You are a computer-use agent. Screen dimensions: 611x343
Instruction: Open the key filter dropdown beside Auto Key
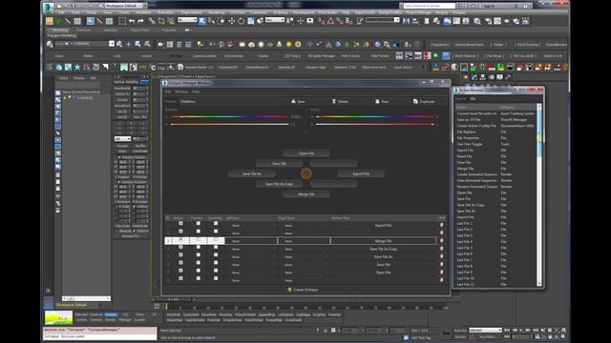pos(485,330)
